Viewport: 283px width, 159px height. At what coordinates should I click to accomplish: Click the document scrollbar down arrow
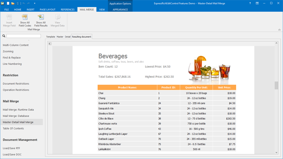276,152
